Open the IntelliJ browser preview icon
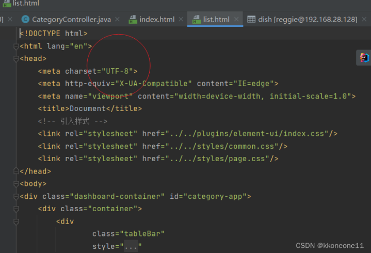The width and height of the screenshot is (371, 253). tap(364, 58)
